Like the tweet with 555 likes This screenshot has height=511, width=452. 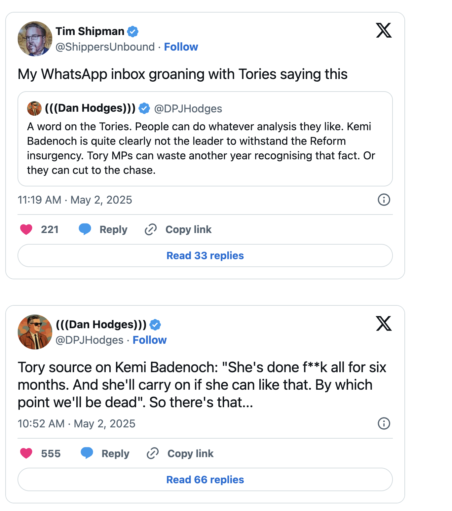(x=26, y=453)
